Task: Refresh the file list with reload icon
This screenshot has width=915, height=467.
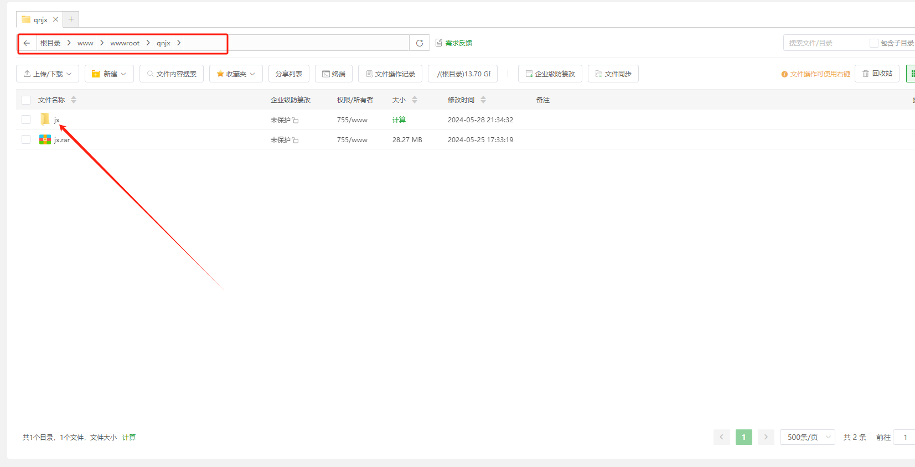Action: 420,43
